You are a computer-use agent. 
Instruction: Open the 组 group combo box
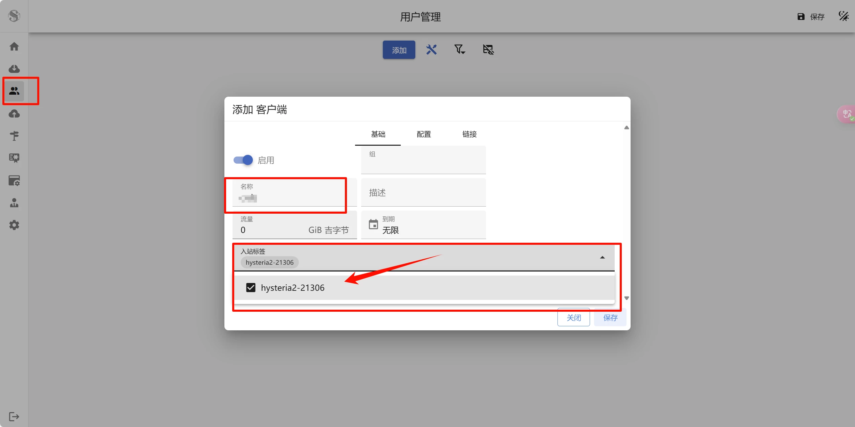423,160
